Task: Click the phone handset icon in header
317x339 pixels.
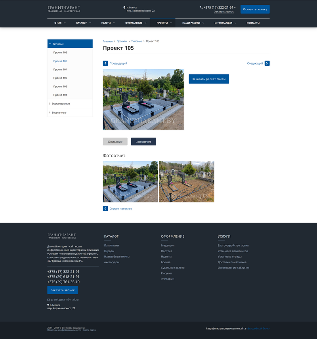Action: tap(201, 8)
